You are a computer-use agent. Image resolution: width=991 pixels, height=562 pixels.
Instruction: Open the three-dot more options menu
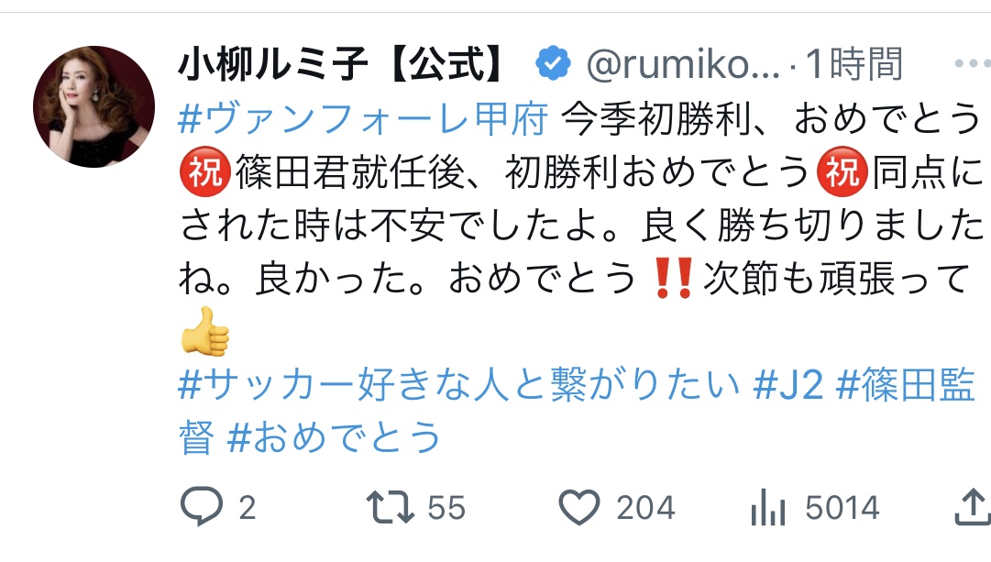point(972,64)
